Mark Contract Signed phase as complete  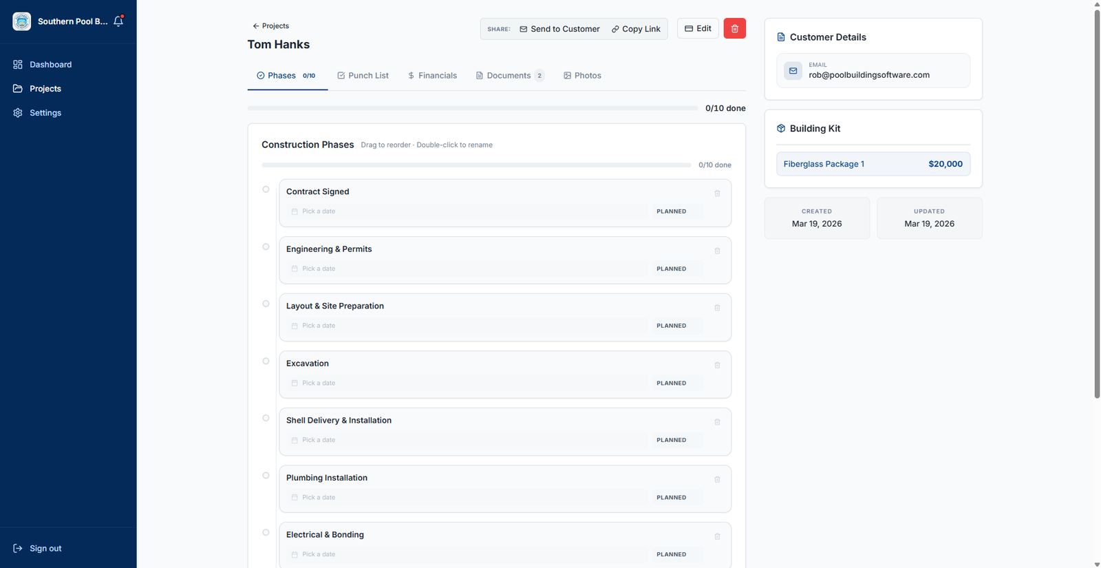[266, 189]
